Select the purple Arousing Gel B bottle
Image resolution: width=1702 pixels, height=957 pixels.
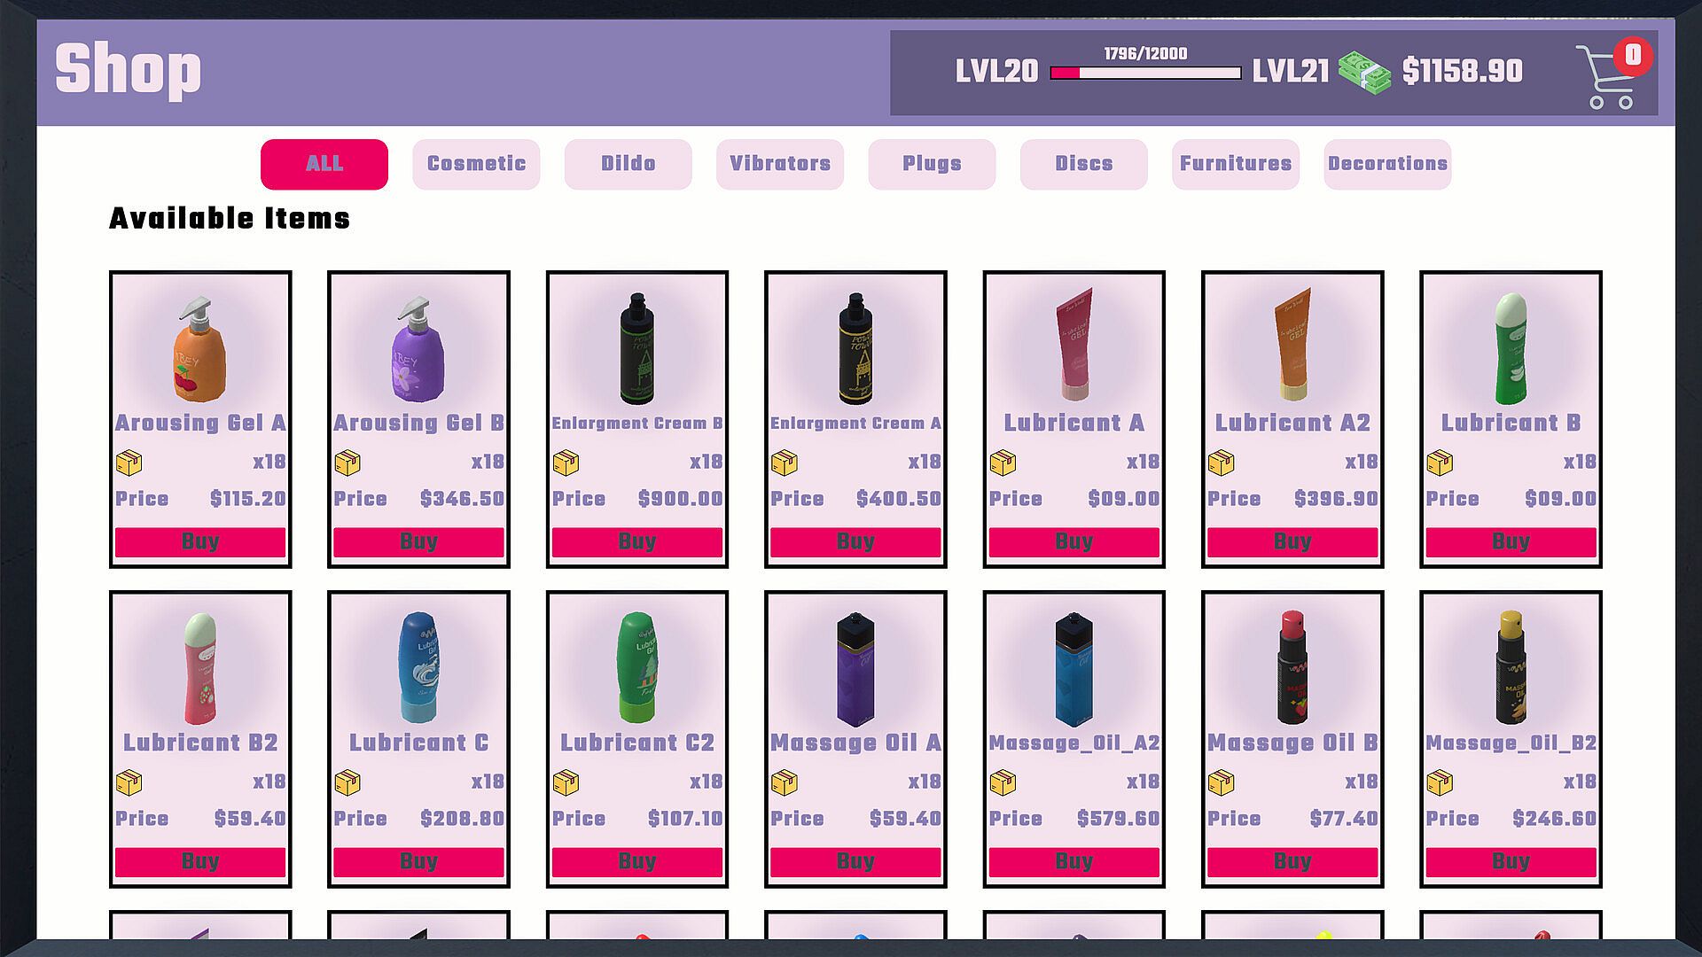coord(418,349)
